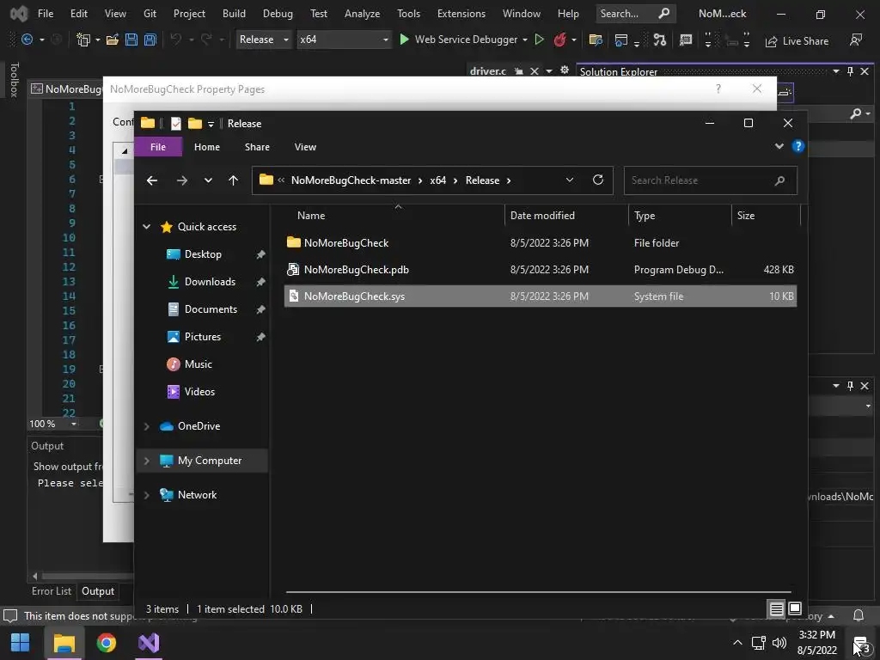The width and height of the screenshot is (880, 660).
Task: Go up one folder level with the up arrow
Action: tap(234, 180)
